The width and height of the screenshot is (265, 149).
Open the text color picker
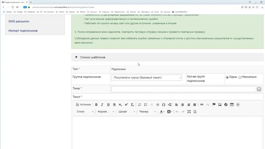click(162, 112)
